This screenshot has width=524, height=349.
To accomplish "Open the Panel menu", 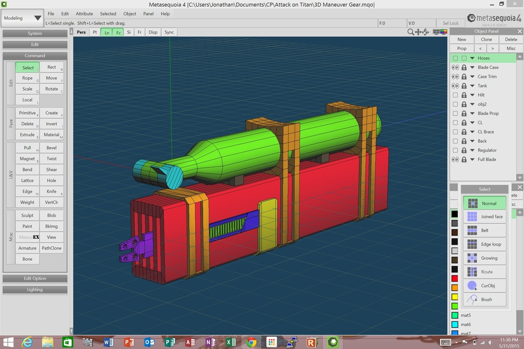I will tap(148, 14).
